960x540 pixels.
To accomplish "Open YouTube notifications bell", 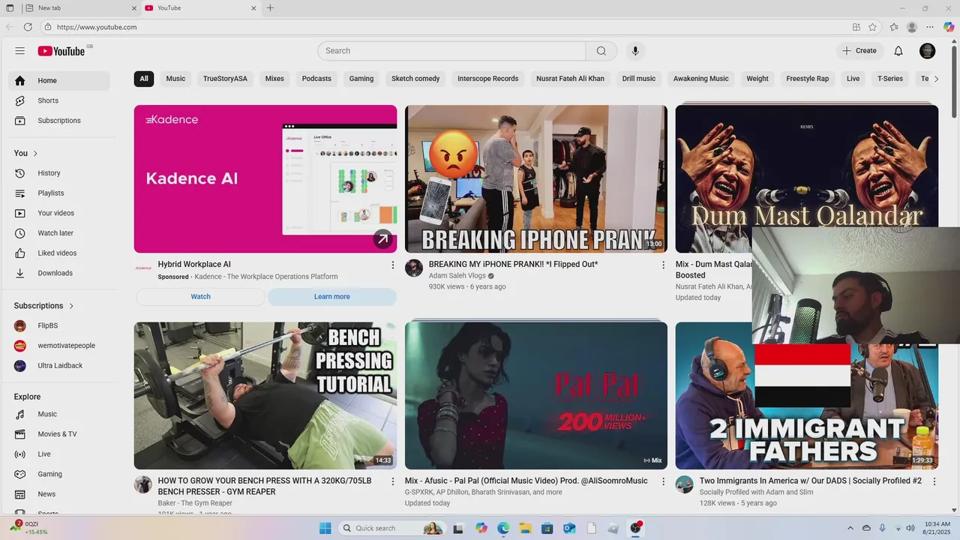I will tap(898, 51).
